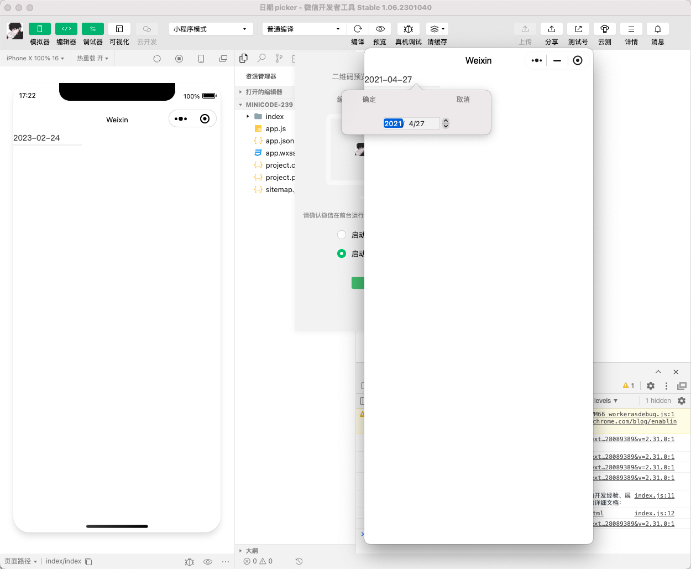Toggle the 调试器 debugger panel button
This screenshot has width=691, height=569.
[x=93, y=29]
